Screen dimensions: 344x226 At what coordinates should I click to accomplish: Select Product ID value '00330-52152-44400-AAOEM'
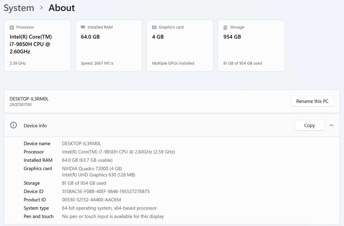pos(92,200)
